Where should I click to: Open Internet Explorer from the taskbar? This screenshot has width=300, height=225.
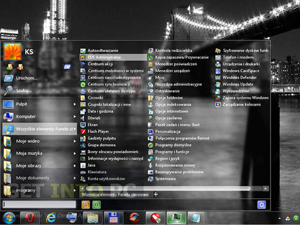pyautogui.click(x=51, y=218)
